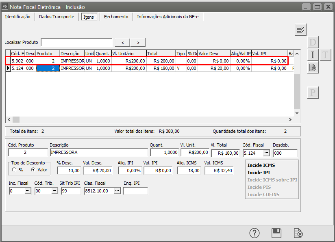This screenshot has height=242, width=335.
Task: Select the % discount type radio button
Action: (14, 170)
